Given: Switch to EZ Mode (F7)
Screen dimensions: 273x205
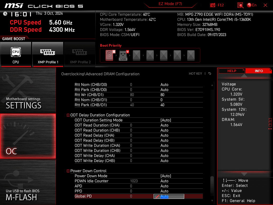Looking at the screenshot, I should point(170,4).
